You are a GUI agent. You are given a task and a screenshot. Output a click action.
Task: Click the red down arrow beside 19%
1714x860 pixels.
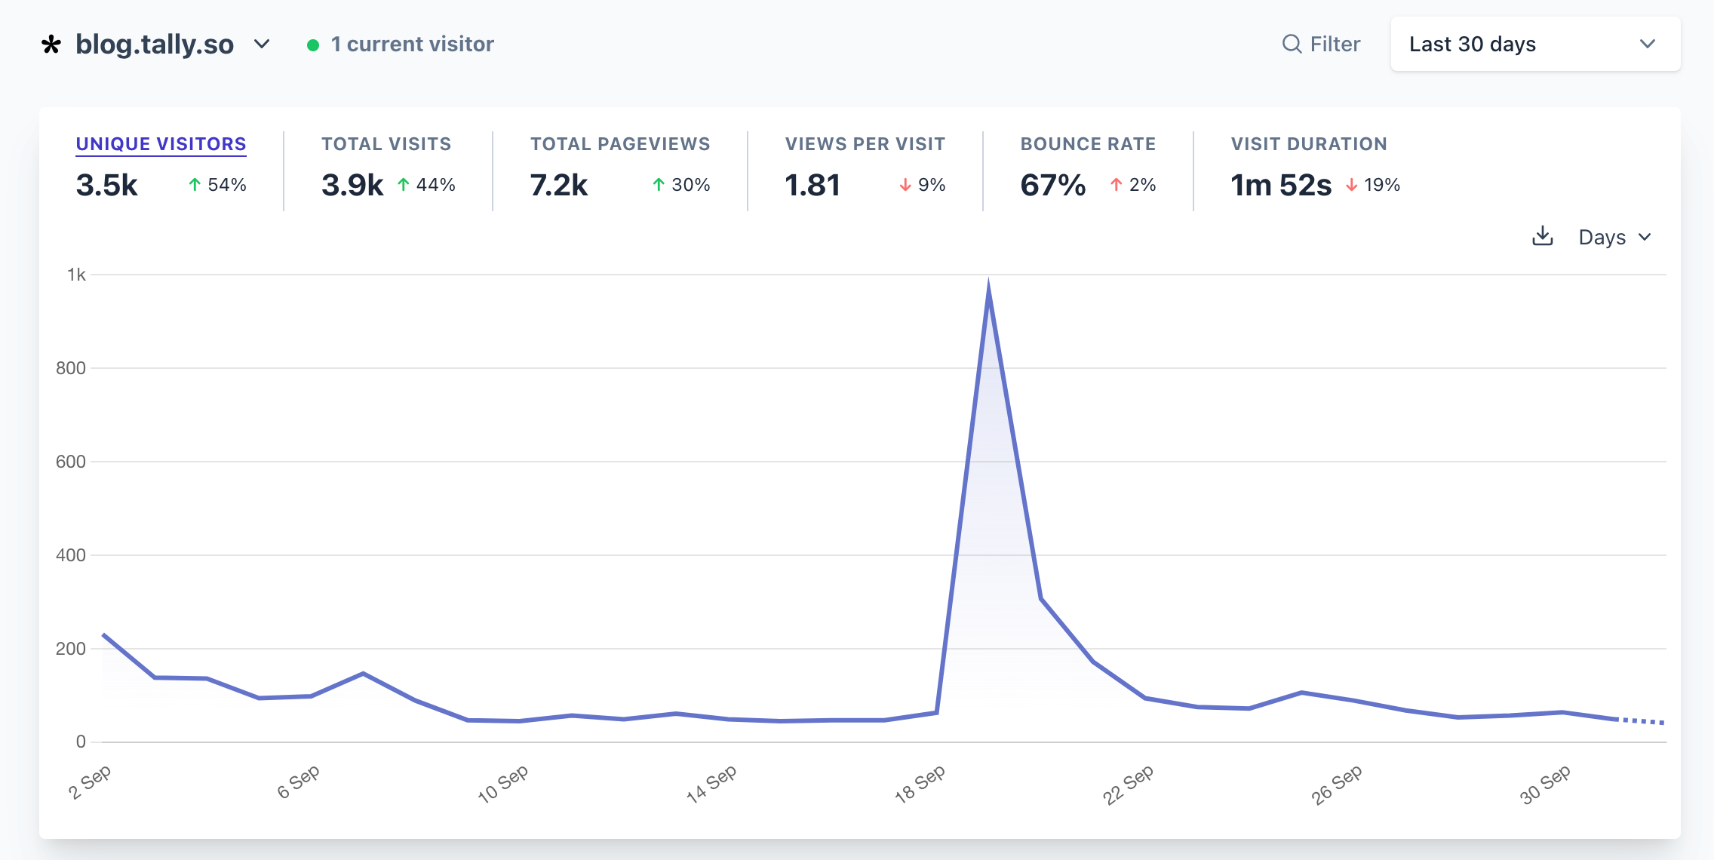coord(1351,185)
